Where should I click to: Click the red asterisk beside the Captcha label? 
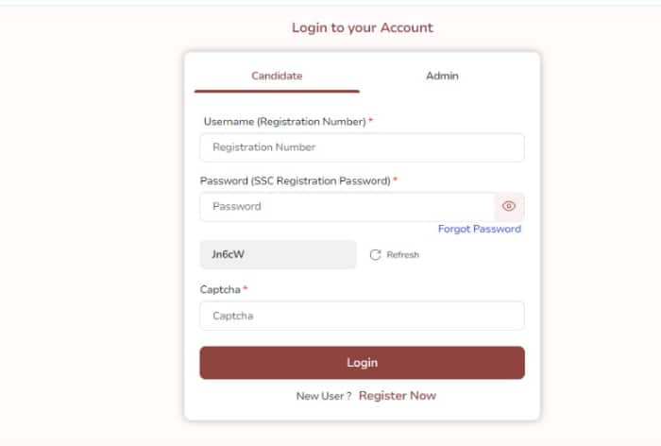pyautogui.click(x=246, y=288)
